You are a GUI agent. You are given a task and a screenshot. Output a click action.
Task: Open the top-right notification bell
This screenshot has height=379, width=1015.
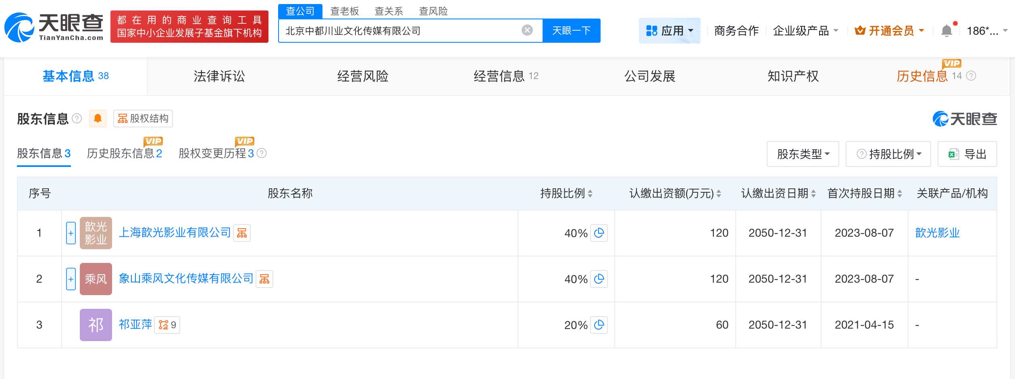[946, 30]
